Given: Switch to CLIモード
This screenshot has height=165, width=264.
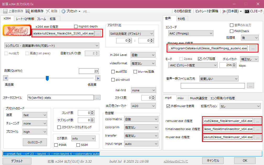Looking at the screenshot, I should [x=253, y=11].
